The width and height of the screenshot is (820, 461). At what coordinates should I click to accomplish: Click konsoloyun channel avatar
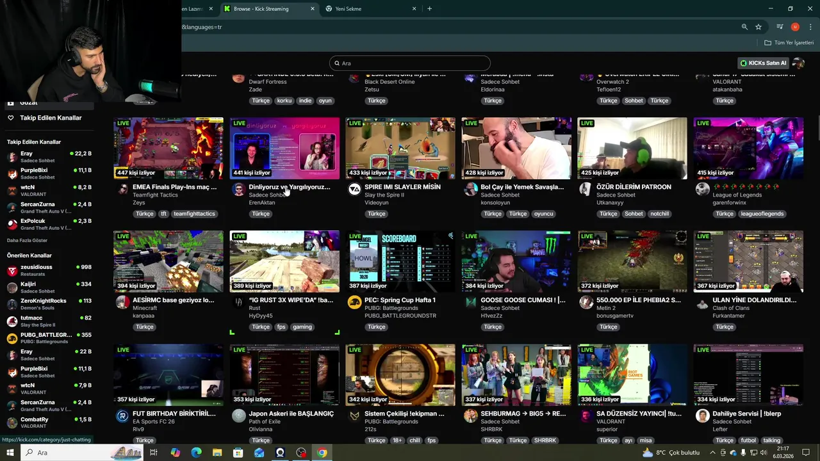471,190
